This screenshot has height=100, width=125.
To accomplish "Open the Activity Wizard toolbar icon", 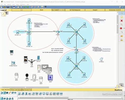I will (14, 7).
